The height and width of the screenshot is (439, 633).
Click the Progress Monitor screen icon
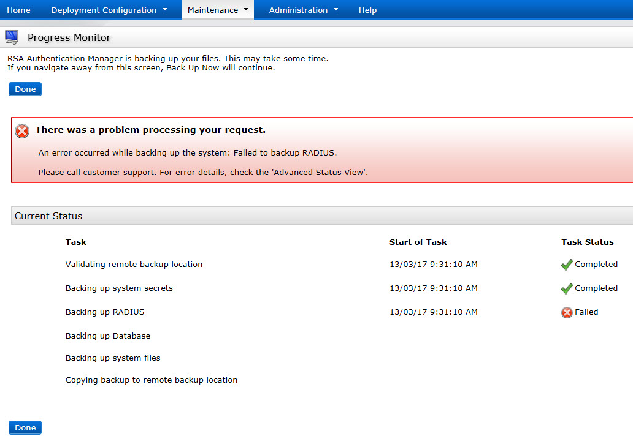(x=12, y=37)
